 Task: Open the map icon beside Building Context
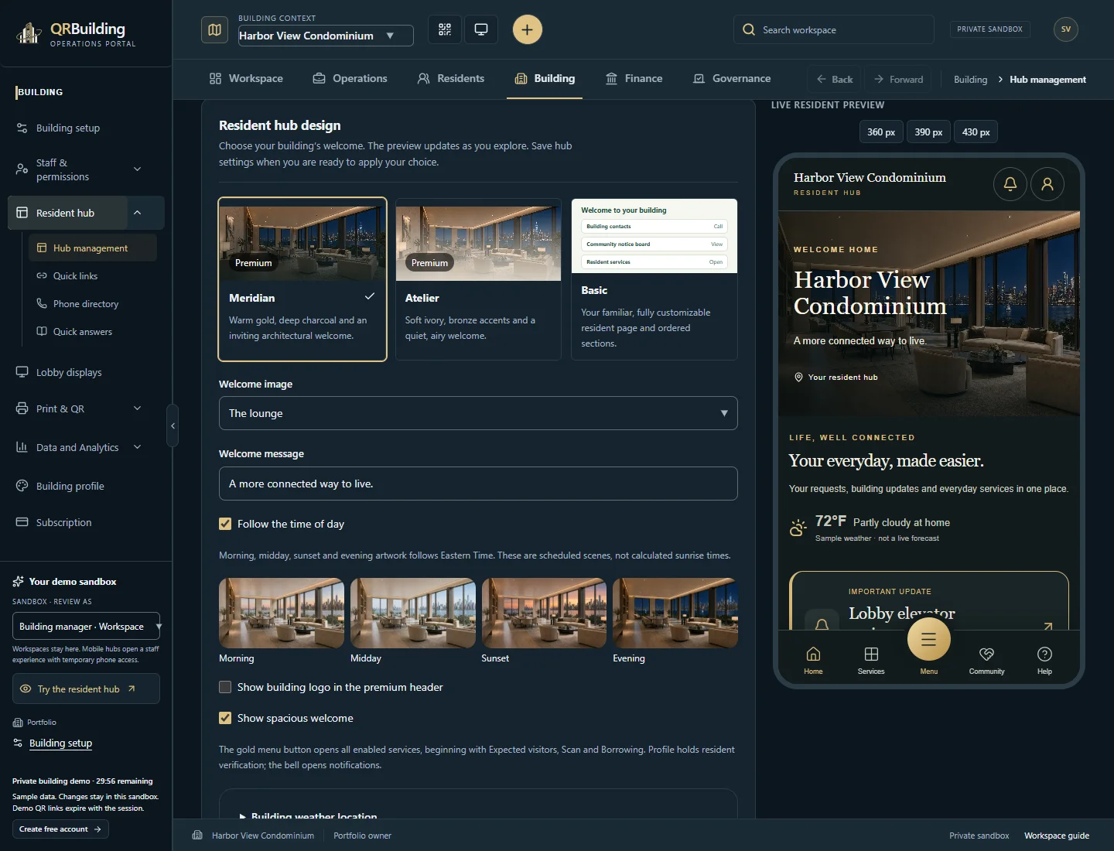point(214,29)
